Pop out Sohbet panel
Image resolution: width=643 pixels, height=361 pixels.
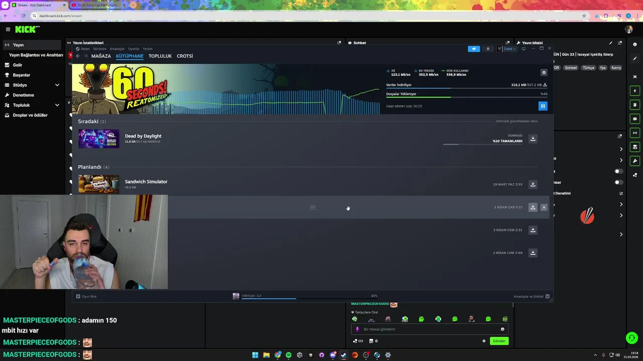click(507, 43)
